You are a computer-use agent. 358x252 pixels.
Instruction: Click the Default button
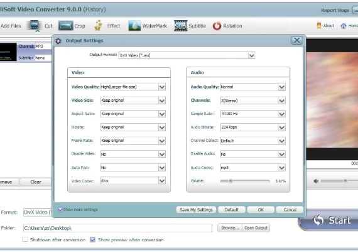(232, 210)
